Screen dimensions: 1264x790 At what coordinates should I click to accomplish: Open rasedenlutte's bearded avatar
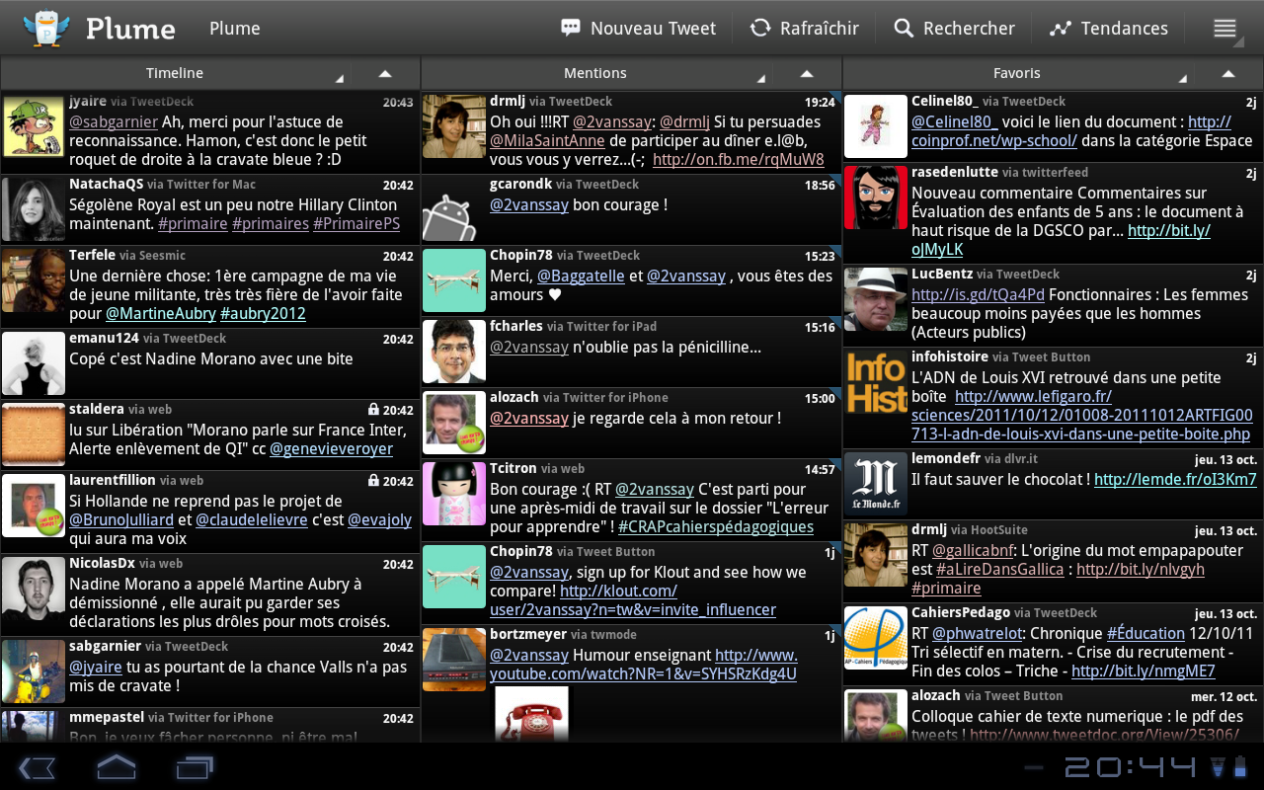(x=876, y=197)
